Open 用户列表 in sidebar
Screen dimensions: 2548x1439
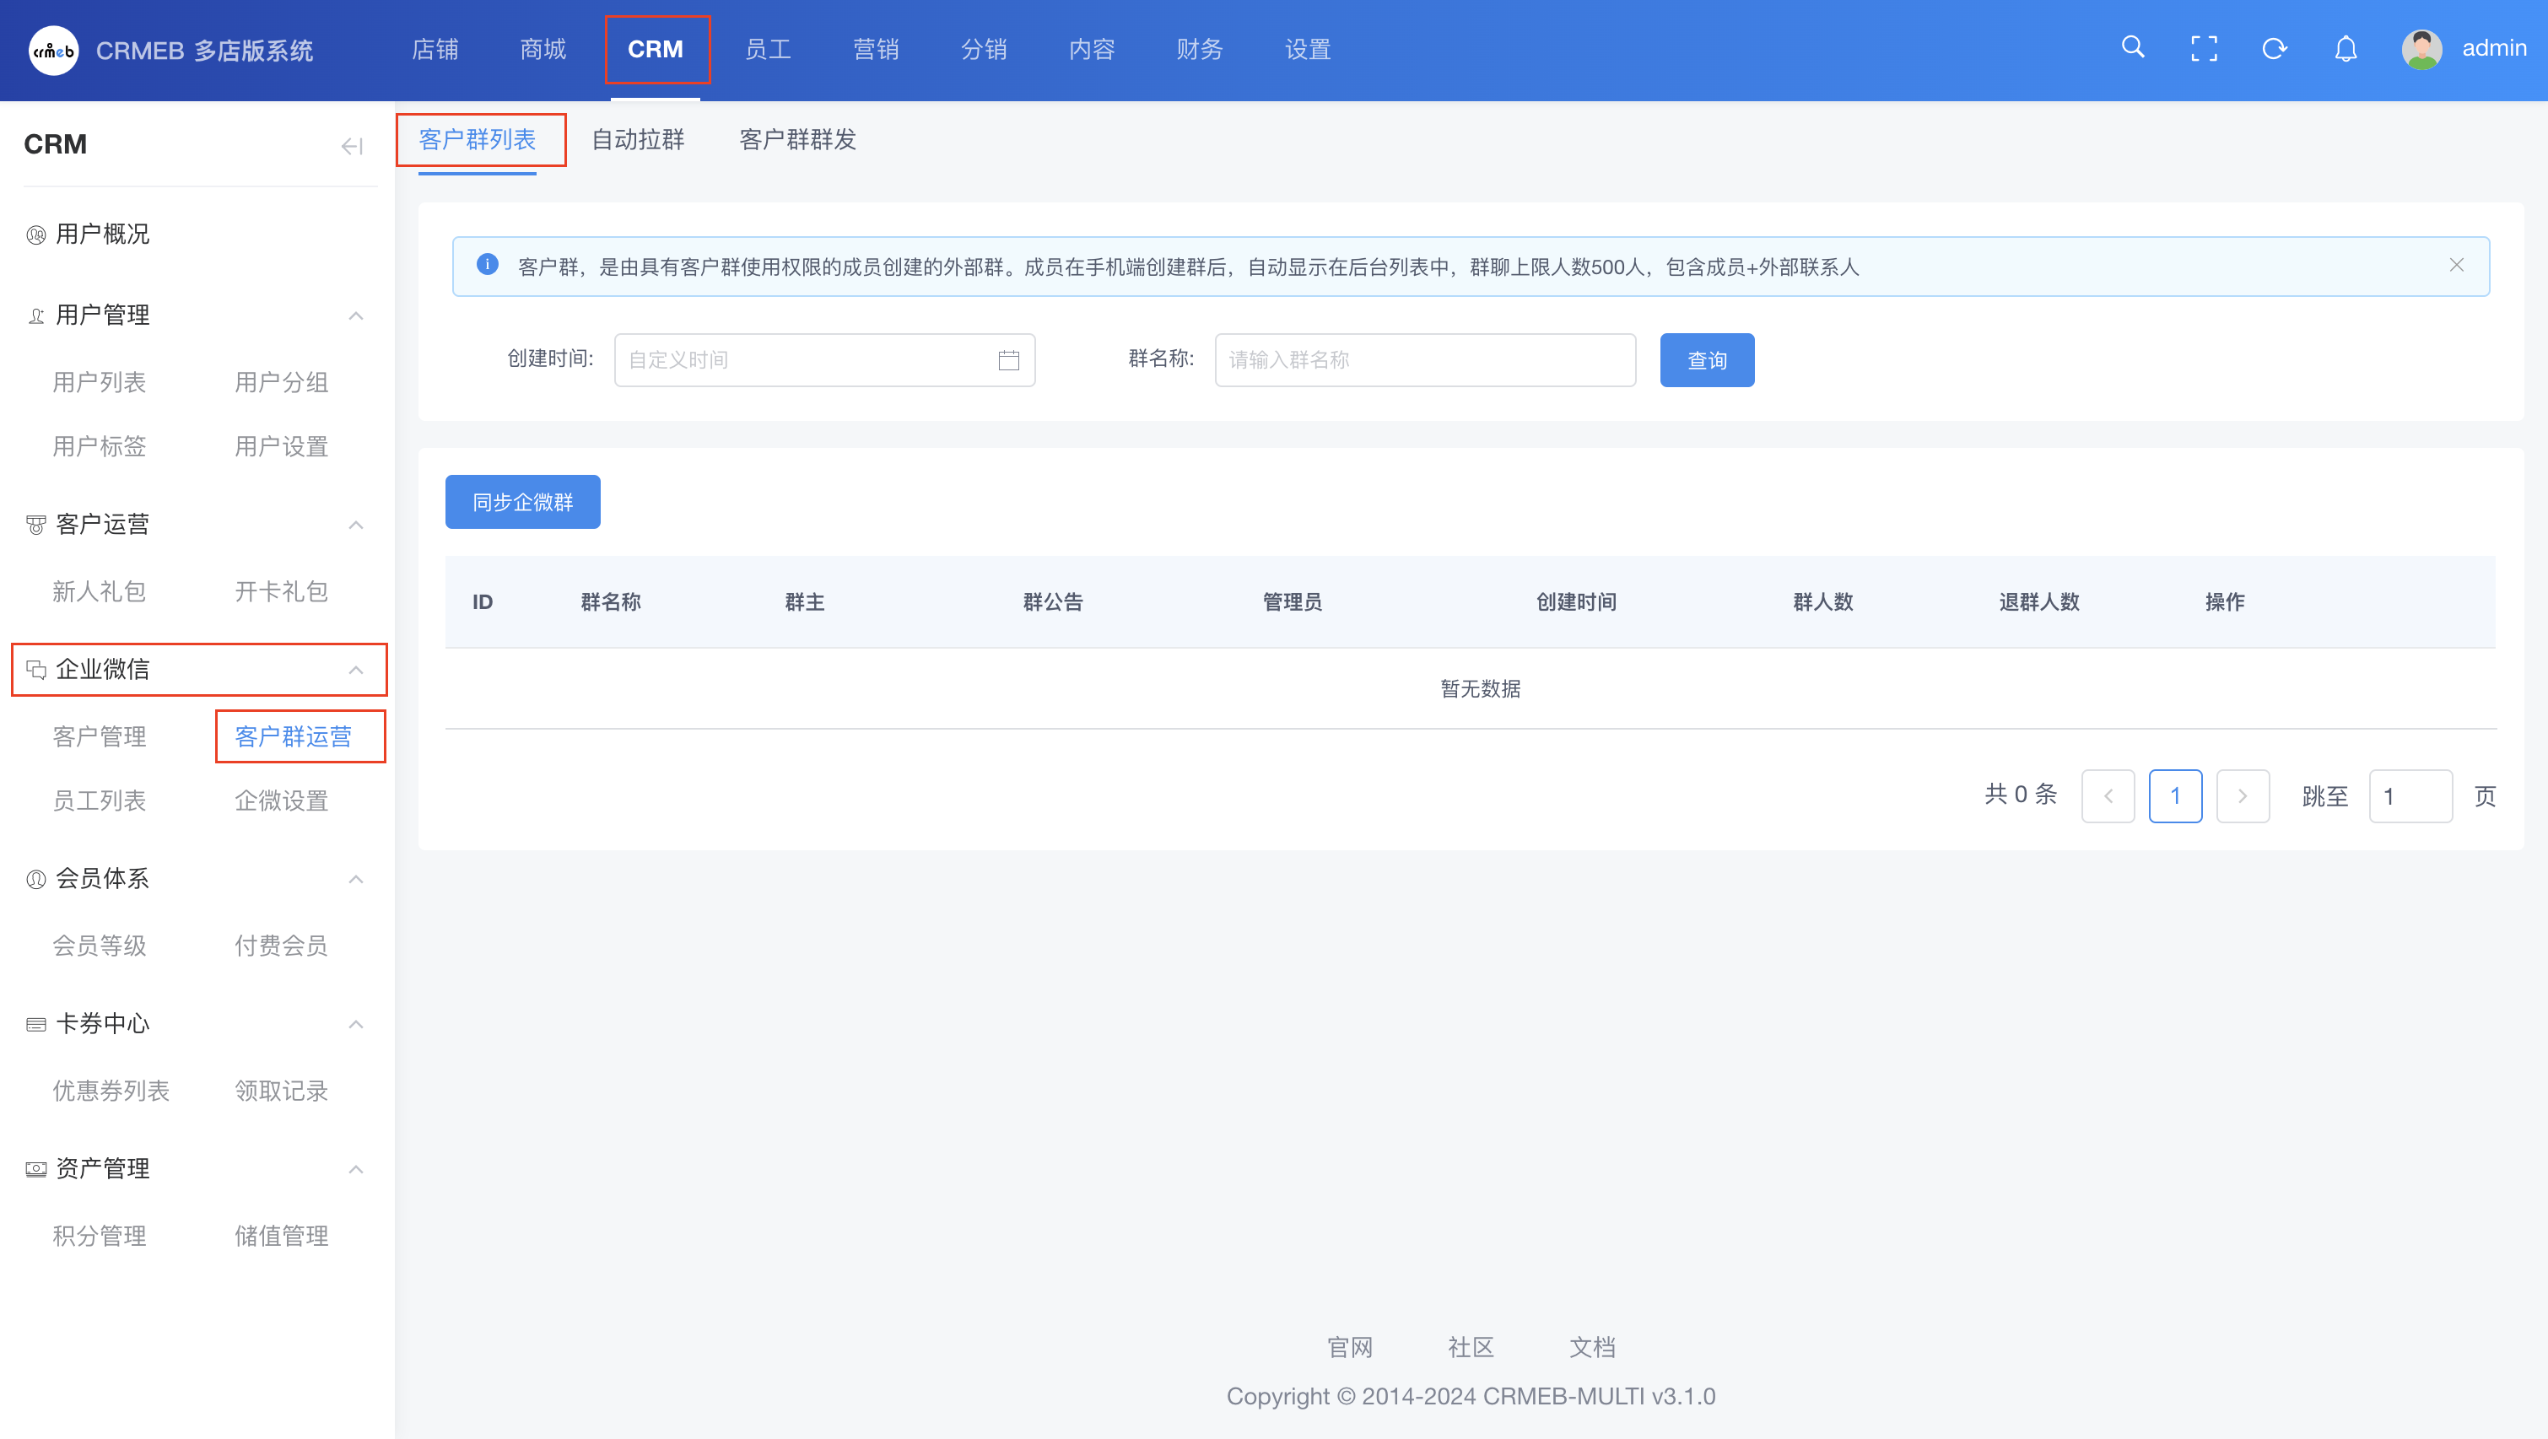pos(99,383)
